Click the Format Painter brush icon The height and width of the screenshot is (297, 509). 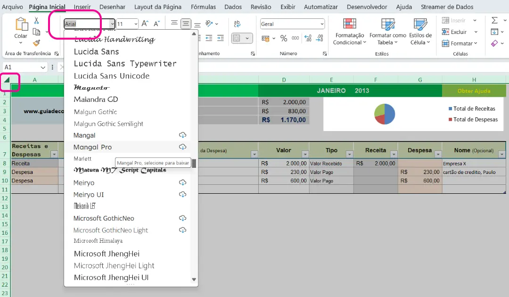click(x=37, y=43)
